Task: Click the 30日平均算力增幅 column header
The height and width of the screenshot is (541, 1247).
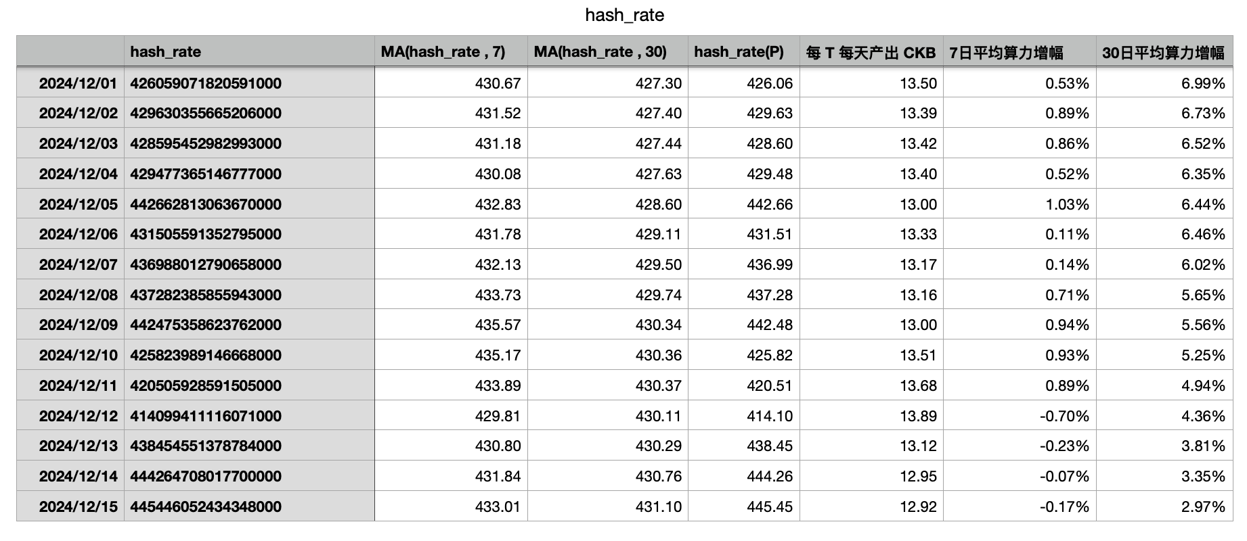Action: pyautogui.click(x=1163, y=52)
